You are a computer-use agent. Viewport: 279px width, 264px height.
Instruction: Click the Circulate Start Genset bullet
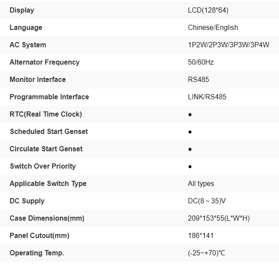pos(190,149)
